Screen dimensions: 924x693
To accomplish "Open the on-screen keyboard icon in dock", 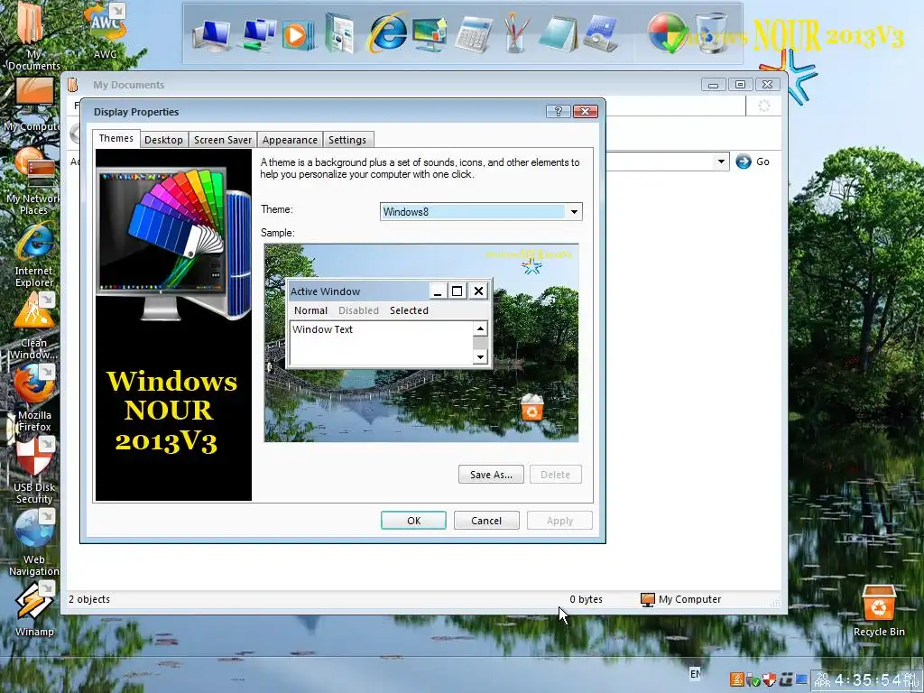I will [x=600, y=33].
